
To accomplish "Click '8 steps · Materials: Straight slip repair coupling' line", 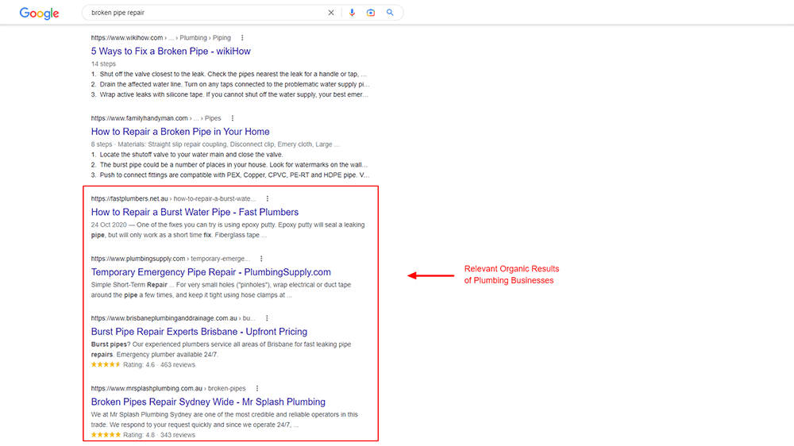I will pos(215,144).
